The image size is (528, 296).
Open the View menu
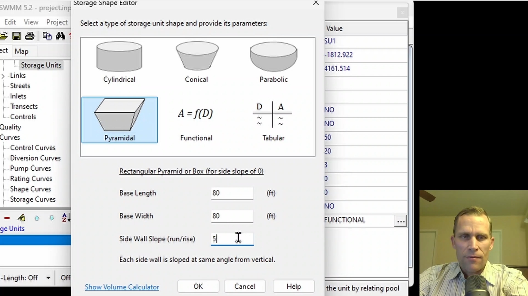(31, 22)
